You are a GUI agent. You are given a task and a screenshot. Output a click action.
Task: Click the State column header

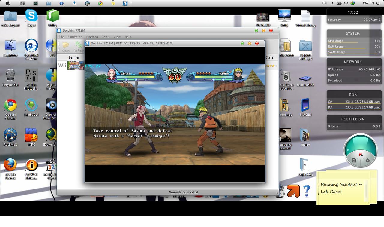[x=269, y=57]
